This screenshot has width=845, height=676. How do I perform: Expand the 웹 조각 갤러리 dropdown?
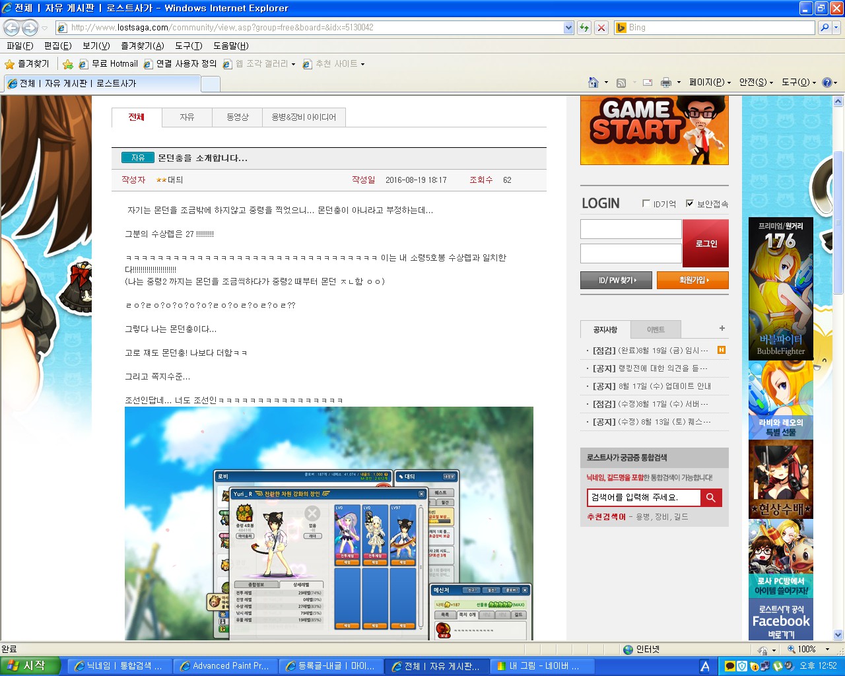(293, 64)
